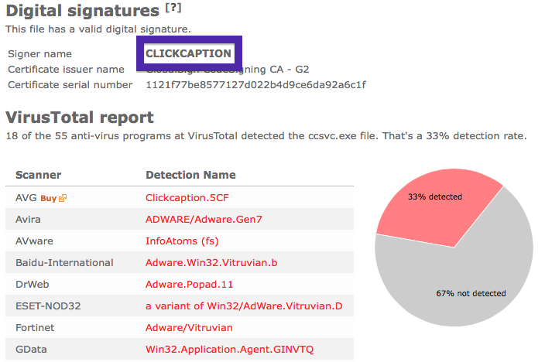The image size is (545, 362).
Task: Click the Avira scanner name
Action: pos(28,219)
